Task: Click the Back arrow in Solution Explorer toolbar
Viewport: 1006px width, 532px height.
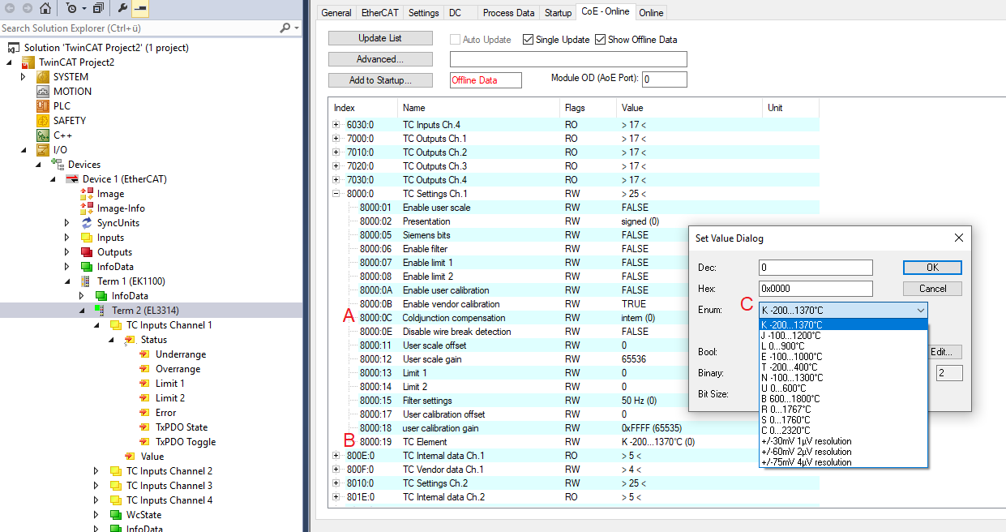Action: (x=8, y=8)
